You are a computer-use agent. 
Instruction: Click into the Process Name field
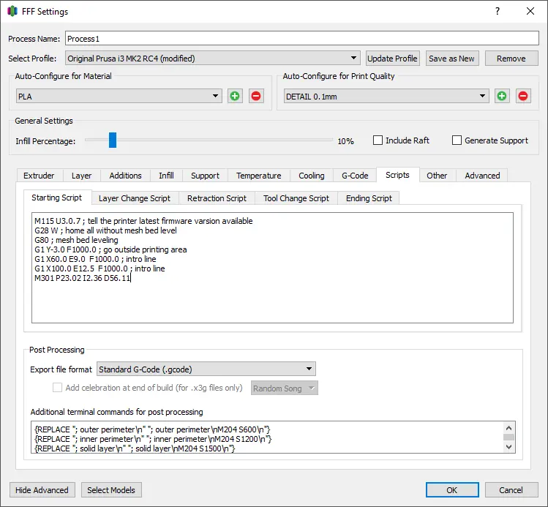point(301,38)
